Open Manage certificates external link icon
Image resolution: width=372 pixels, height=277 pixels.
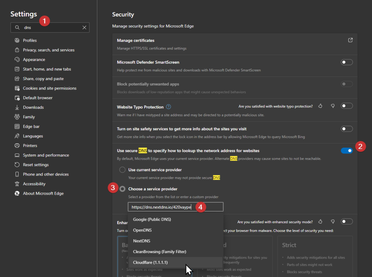pyautogui.click(x=350, y=40)
